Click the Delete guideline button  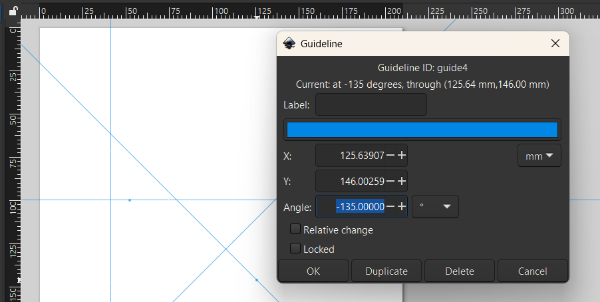point(460,271)
